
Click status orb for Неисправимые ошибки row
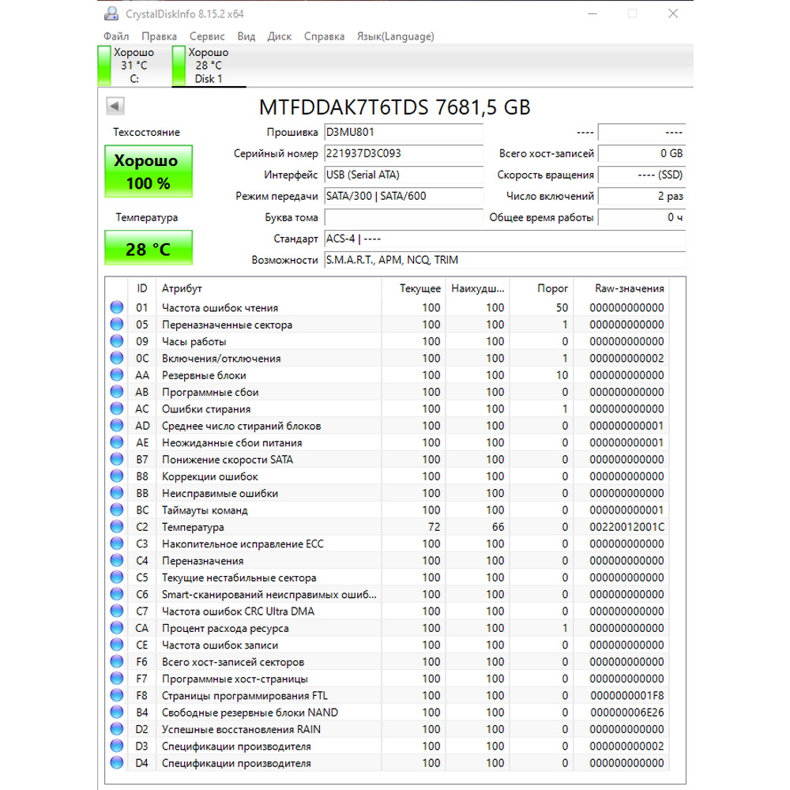coord(117,493)
